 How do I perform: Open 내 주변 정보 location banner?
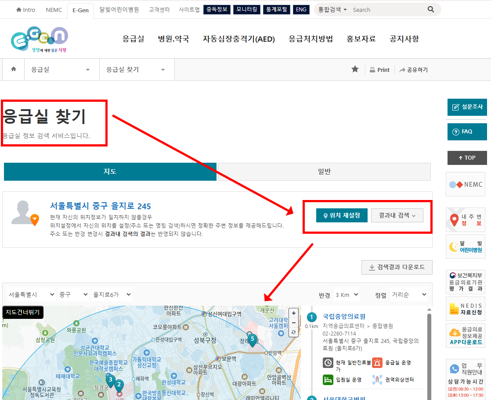466,220
